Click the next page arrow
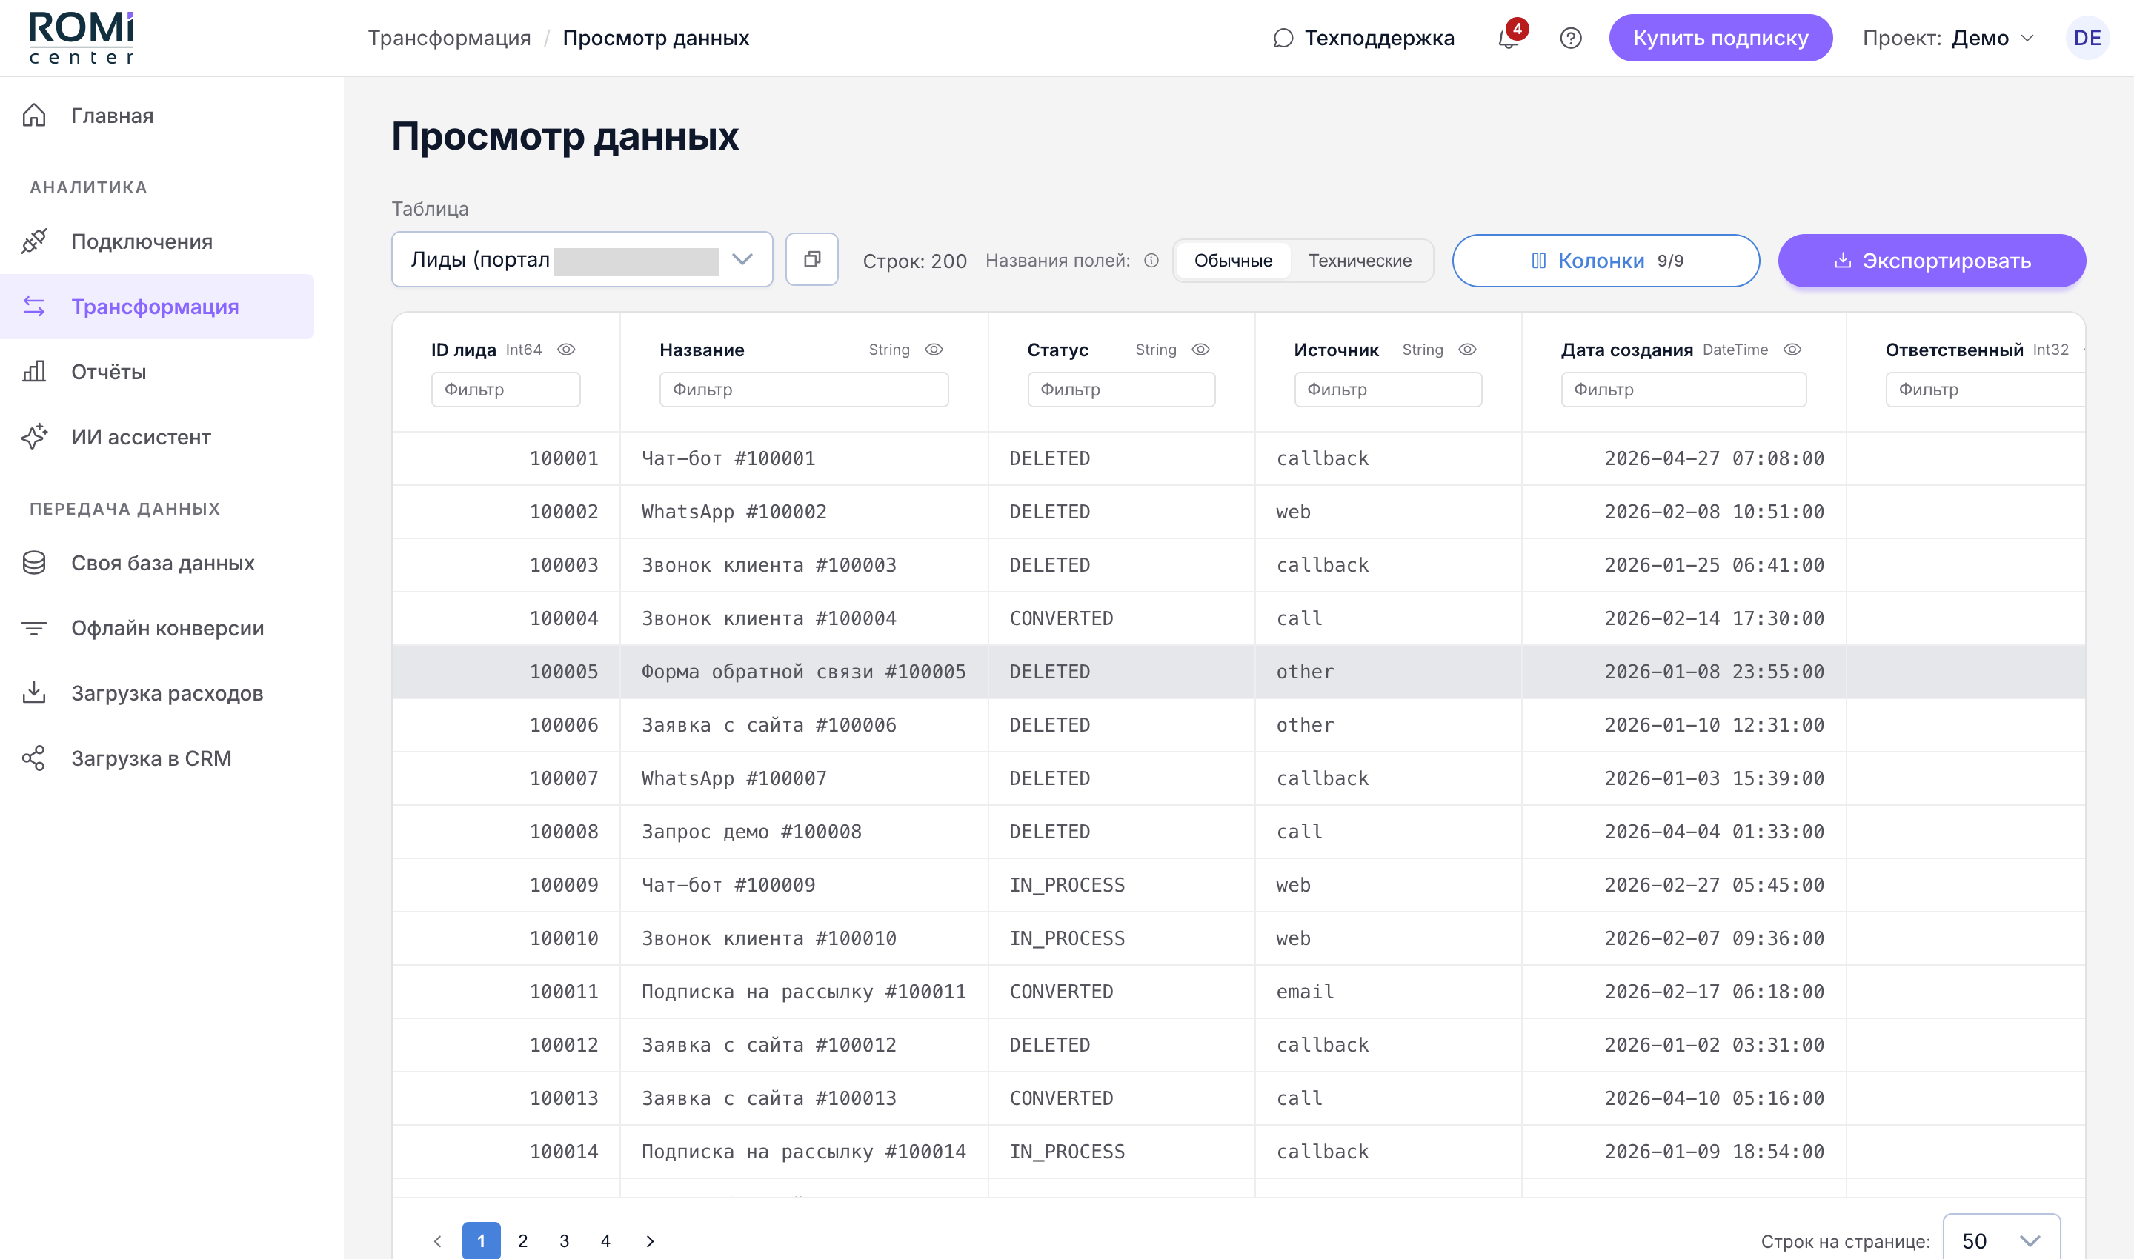Viewport: 2134px width, 1259px height. (649, 1240)
